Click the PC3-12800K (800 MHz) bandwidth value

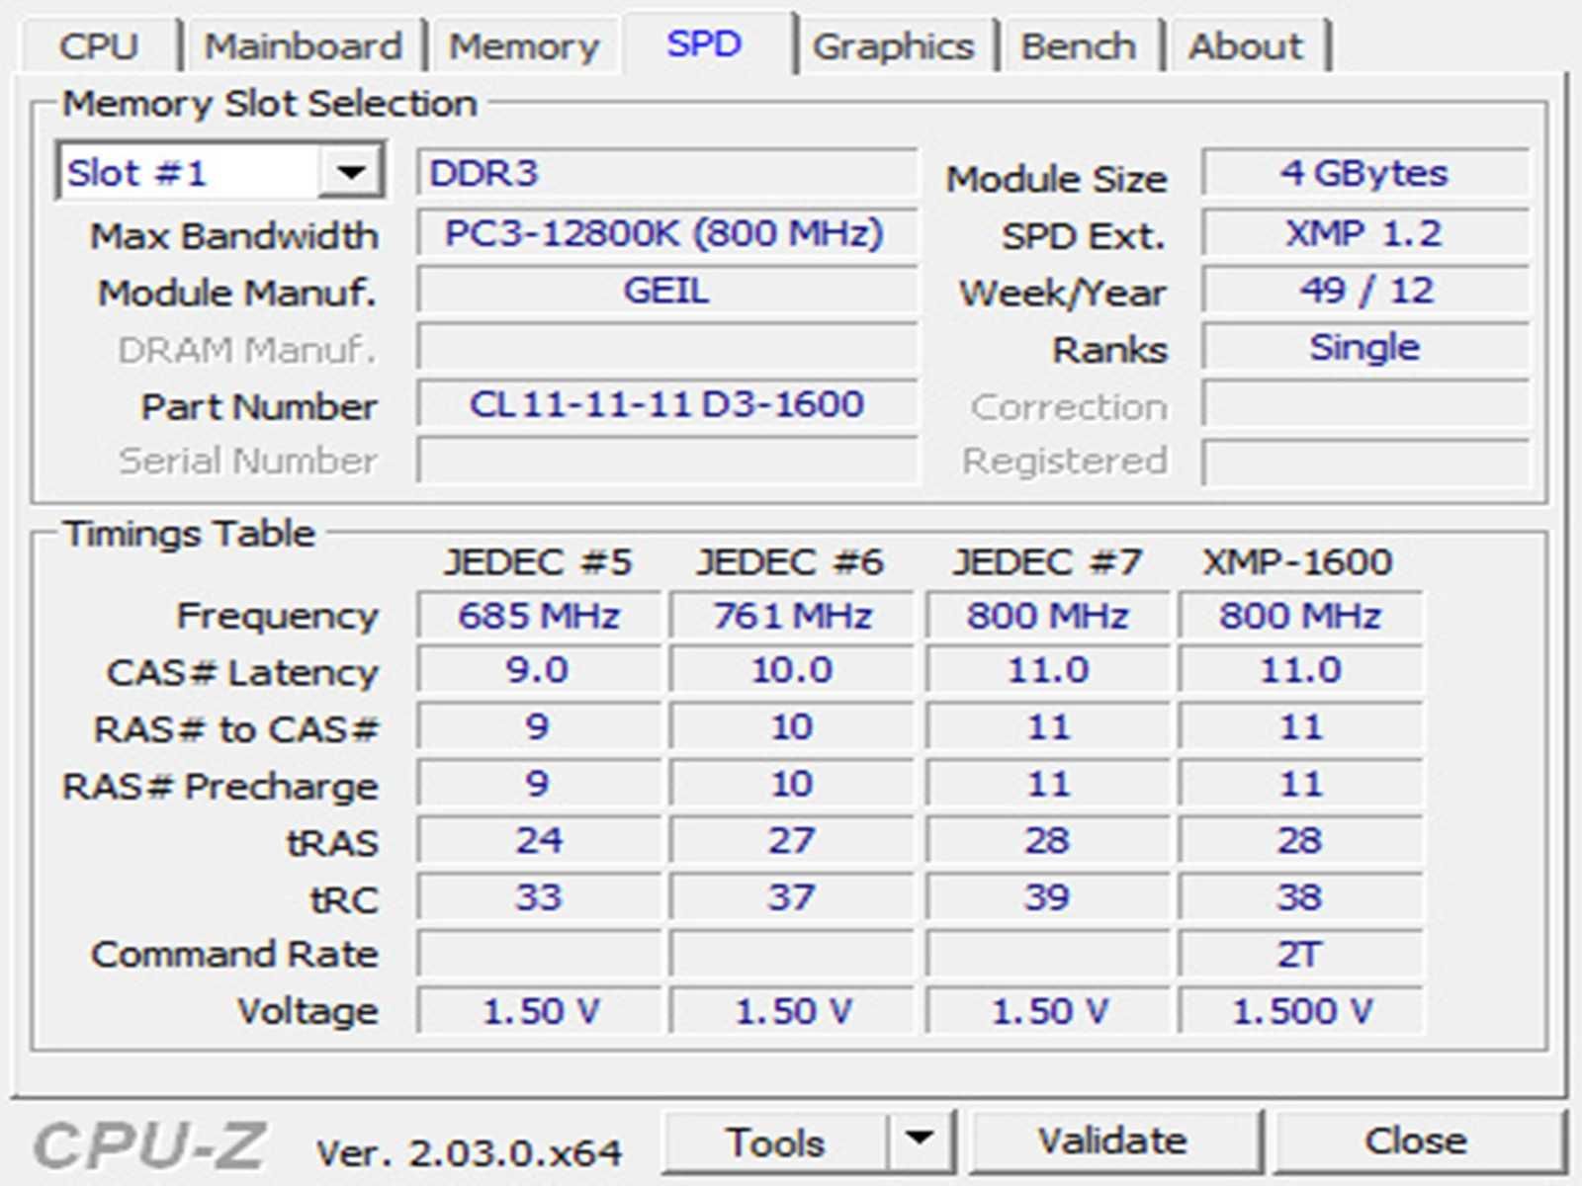[667, 233]
